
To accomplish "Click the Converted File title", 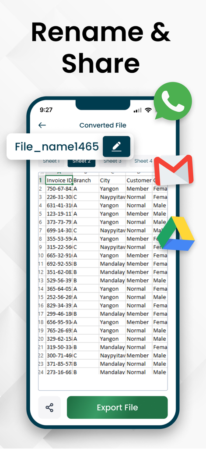I will coord(103,125).
